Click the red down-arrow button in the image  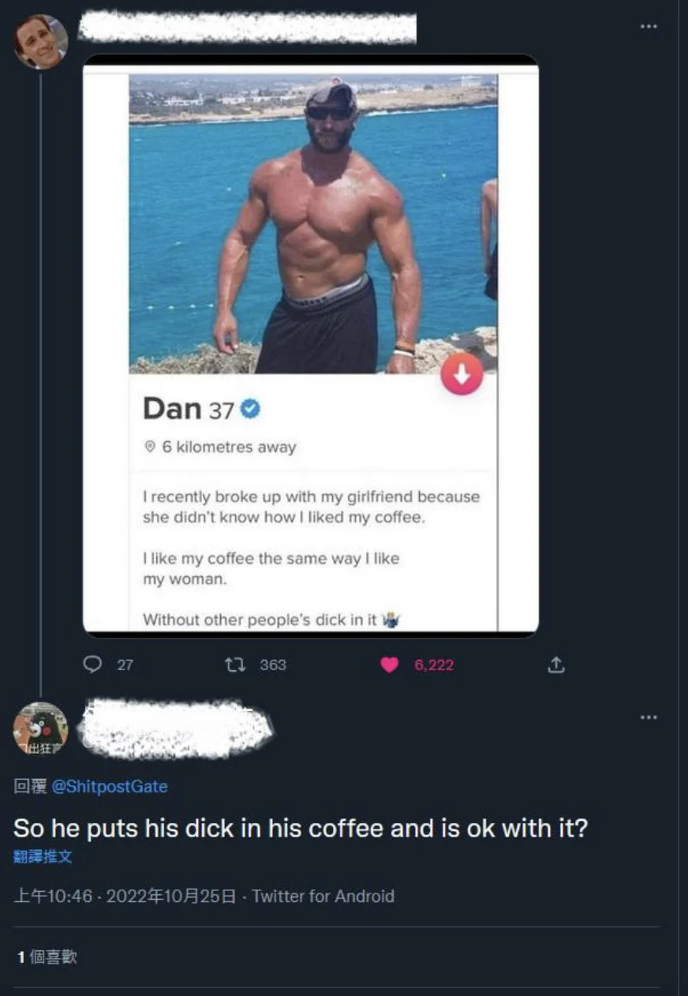click(462, 374)
